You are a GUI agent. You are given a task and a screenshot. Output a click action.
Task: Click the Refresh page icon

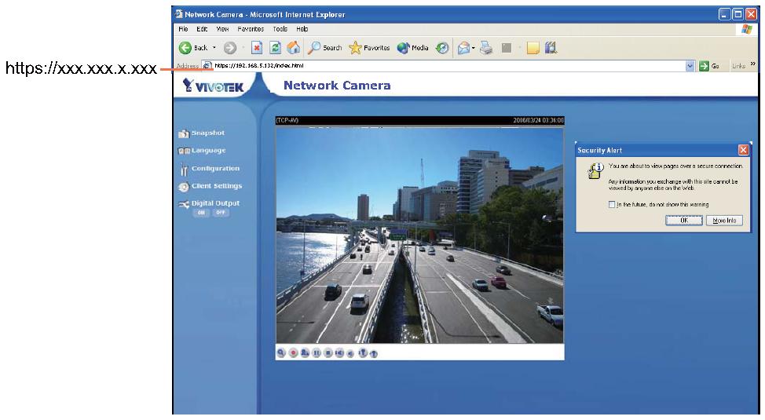point(275,47)
